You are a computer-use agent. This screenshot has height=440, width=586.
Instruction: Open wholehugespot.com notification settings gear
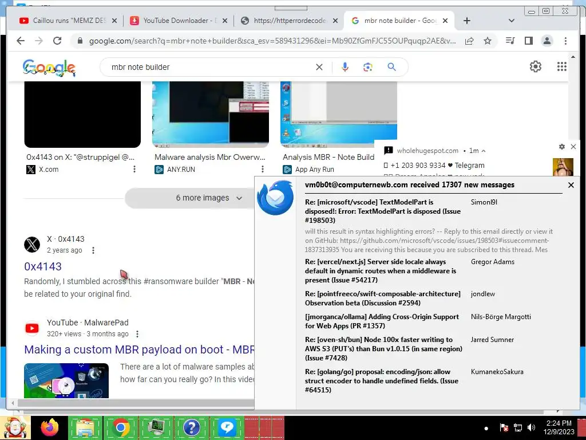(x=562, y=147)
